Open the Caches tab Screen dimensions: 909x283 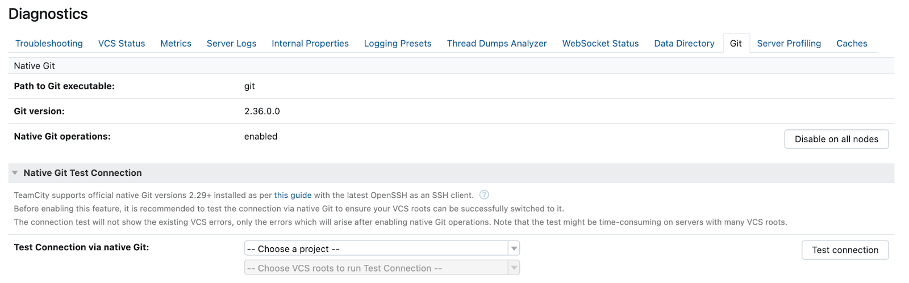point(852,43)
